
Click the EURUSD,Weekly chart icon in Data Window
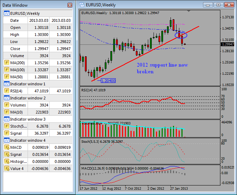point(7,13)
